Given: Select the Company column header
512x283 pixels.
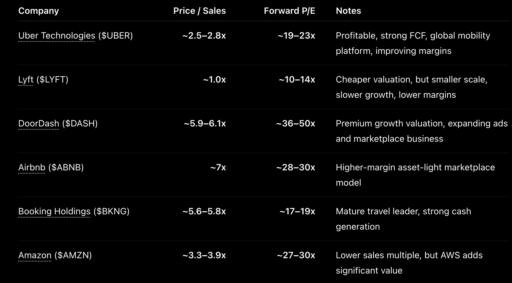Looking at the screenshot, I should tap(39, 11).
